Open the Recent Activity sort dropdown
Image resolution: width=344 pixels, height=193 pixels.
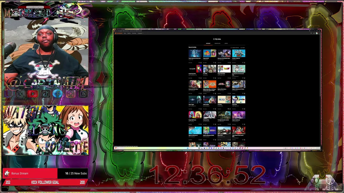pos(235,48)
